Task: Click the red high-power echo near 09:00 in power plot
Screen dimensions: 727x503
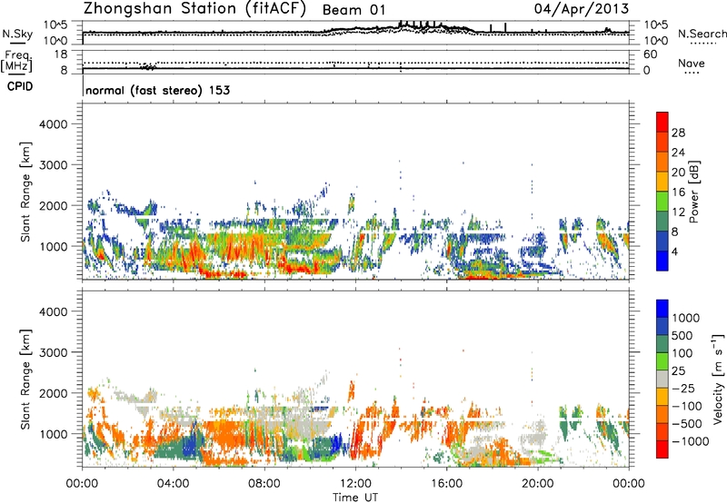Action: pos(299,267)
